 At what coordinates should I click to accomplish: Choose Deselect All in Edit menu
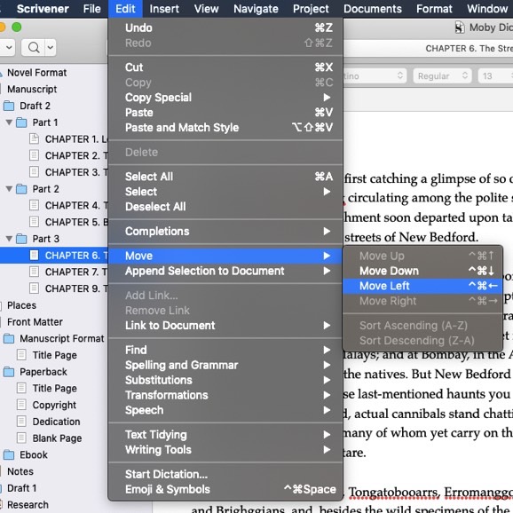[225, 207]
